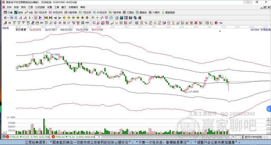Click the black right arrow icon
Viewport: 271px width, 145px height.
tap(60, 18)
